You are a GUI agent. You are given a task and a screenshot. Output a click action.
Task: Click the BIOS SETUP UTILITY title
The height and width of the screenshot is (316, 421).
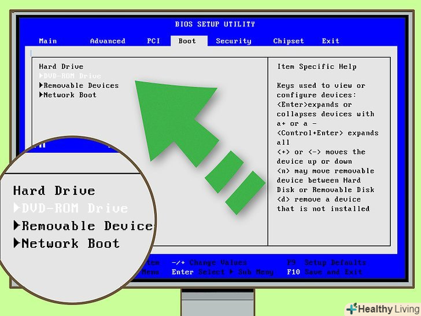tap(215, 24)
